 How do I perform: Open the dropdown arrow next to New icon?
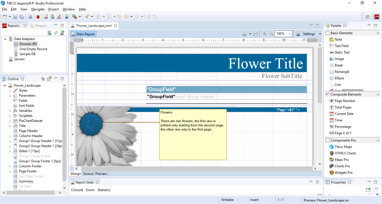10,17
